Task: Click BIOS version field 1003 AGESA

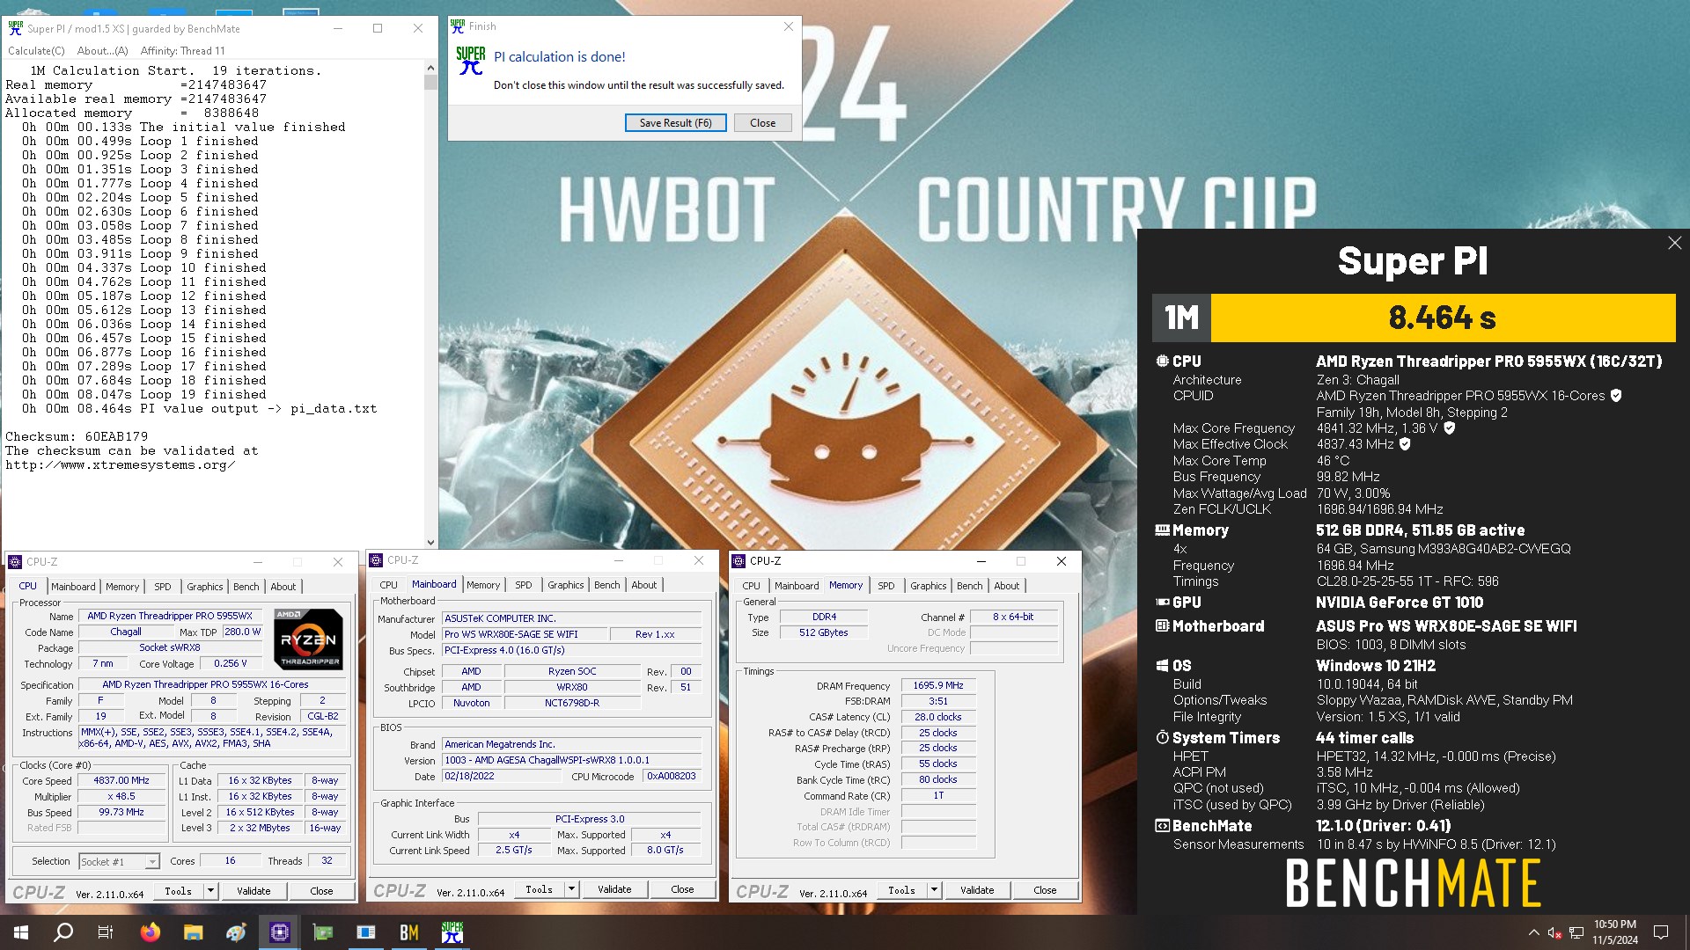Action: click(x=572, y=760)
